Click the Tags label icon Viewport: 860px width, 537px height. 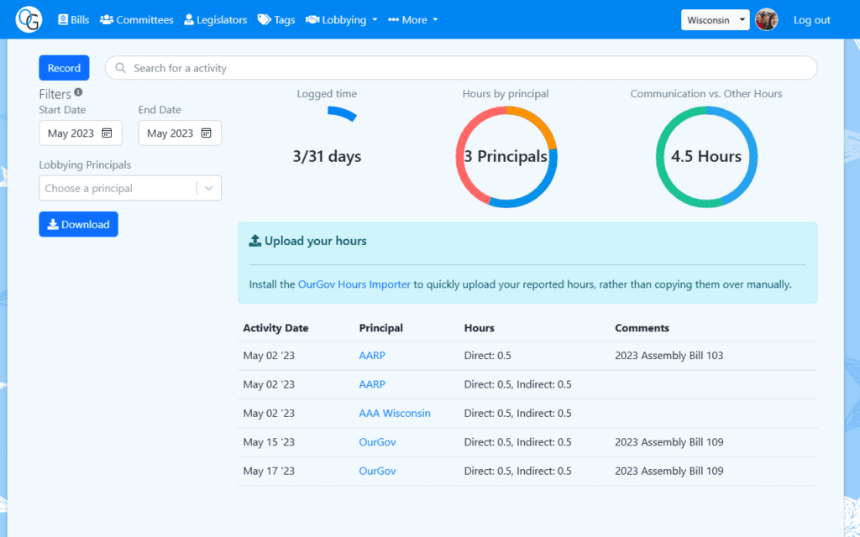pyautogui.click(x=265, y=20)
